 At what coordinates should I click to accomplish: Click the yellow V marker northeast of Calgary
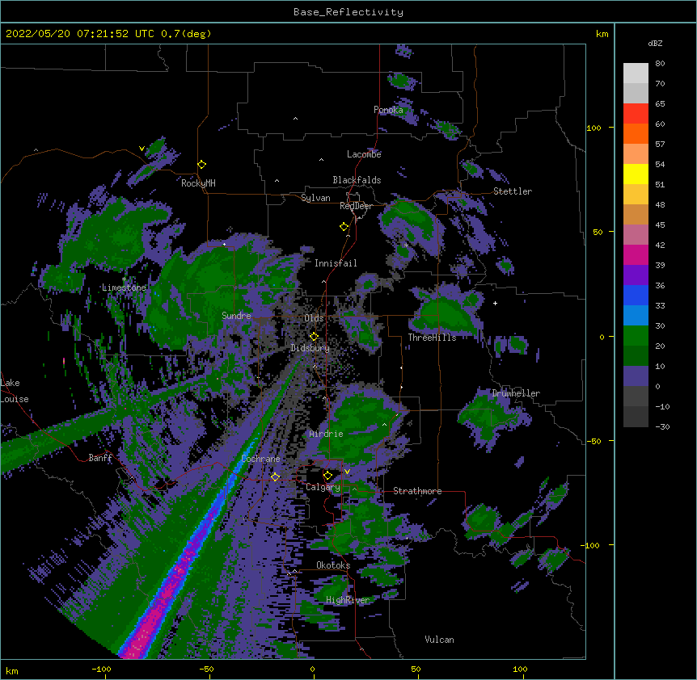(x=347, y=472)
